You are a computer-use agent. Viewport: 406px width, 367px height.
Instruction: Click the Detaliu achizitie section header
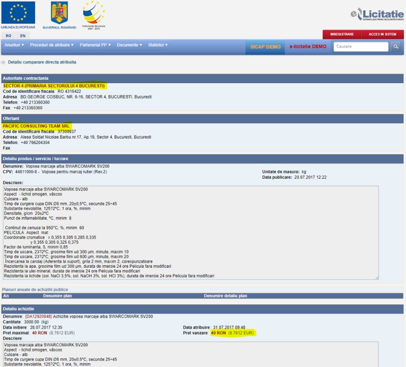tap(202, 309)
